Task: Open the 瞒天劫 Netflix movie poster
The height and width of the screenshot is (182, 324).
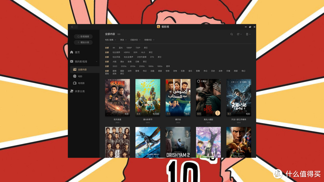Action: point(178,98)
